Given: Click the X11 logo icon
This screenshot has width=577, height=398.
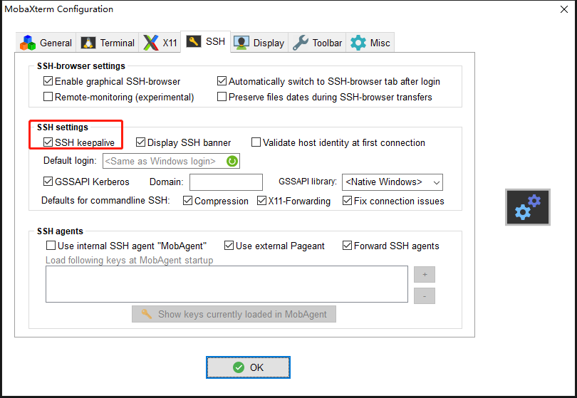Looking at the screenshot, I should coord(151,43).
